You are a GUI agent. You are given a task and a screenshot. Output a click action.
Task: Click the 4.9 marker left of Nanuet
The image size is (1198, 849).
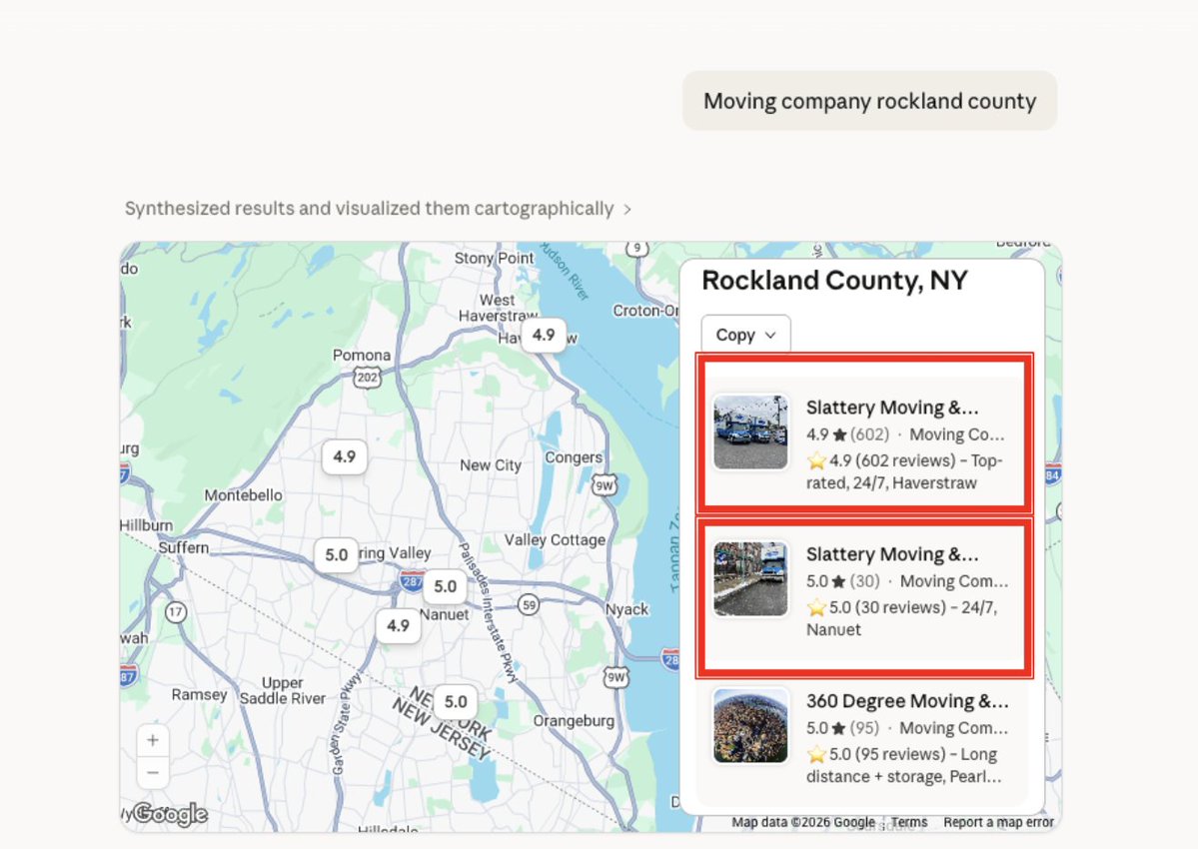pos(398,625)
